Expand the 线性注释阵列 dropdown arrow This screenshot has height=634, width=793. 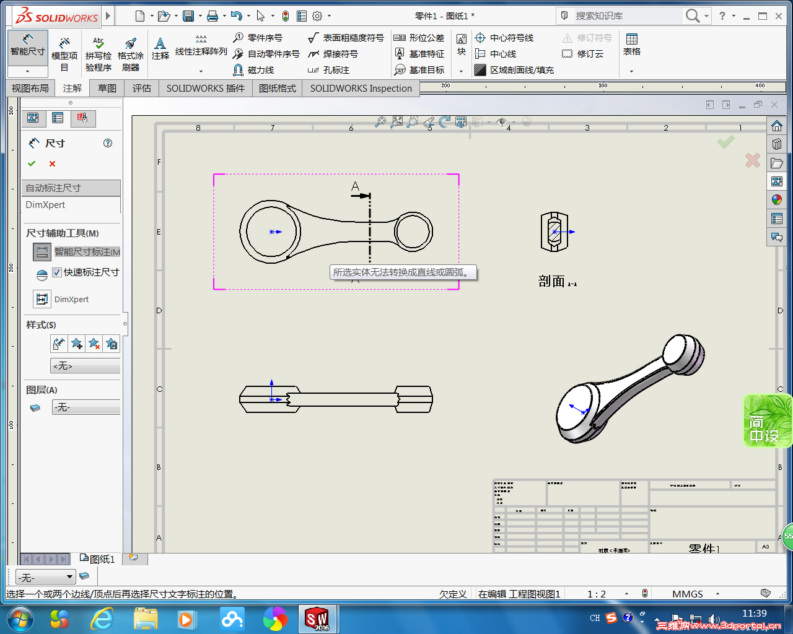click(201, 71)
